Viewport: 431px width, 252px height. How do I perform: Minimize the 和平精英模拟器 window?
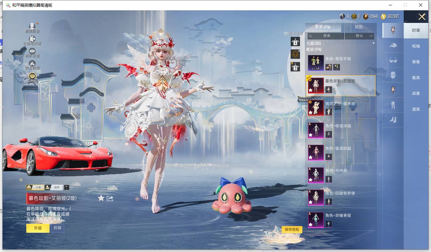pos(390,5)
